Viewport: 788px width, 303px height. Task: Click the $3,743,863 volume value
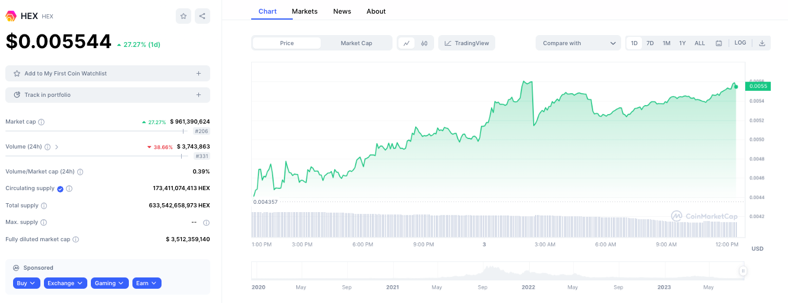pyautogui.click(x=194, y=147)
